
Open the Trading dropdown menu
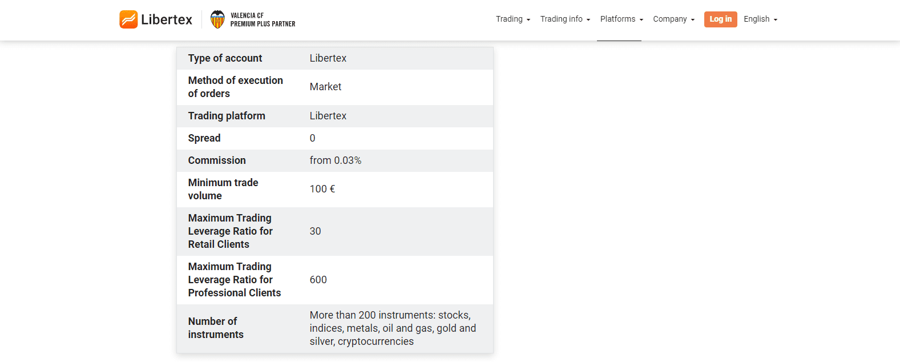(x=509, y=19)
